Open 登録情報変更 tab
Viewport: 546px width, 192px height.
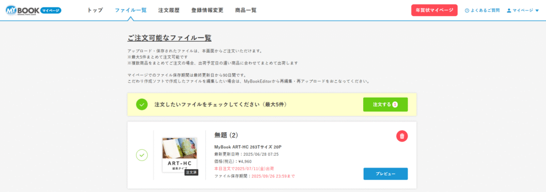[x=207, y=10]
